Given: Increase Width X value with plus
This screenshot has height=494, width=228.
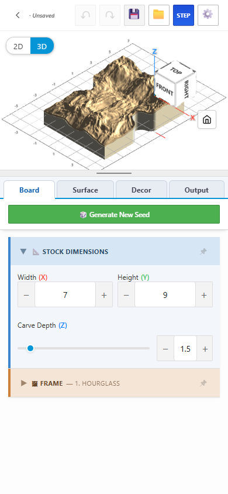Looking at the screenshot, I should coord(104,295).
